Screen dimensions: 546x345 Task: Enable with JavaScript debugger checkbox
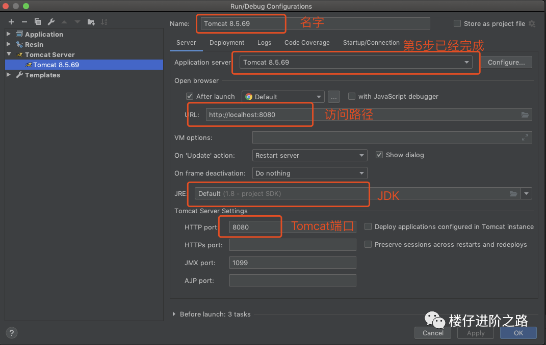pos(352,96)
